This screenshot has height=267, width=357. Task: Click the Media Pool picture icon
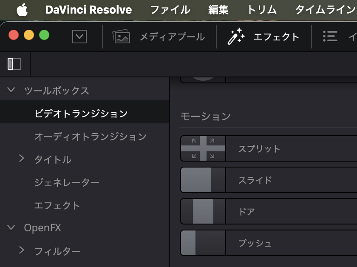pyautogui.click(x=121, y=37)
